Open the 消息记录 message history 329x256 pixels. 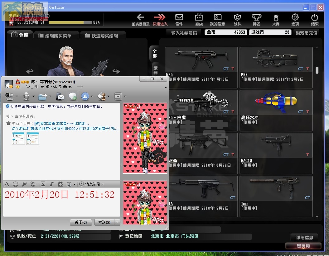coord(91,184)
